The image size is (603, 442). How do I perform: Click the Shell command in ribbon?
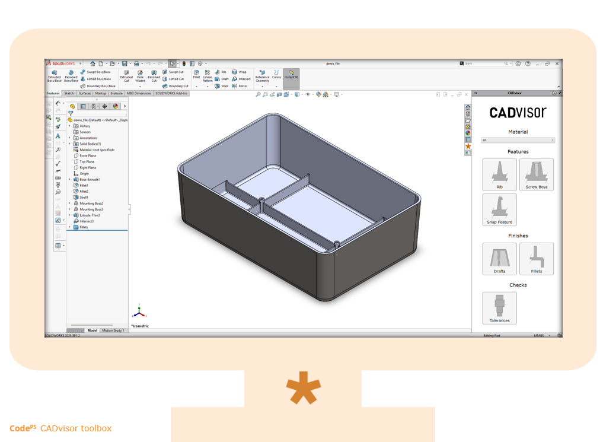coord(222,86)
